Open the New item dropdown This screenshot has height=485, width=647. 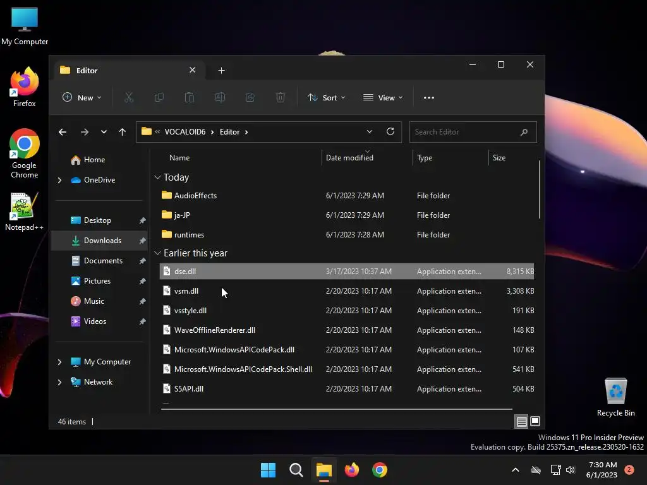[x=82, y=98]
